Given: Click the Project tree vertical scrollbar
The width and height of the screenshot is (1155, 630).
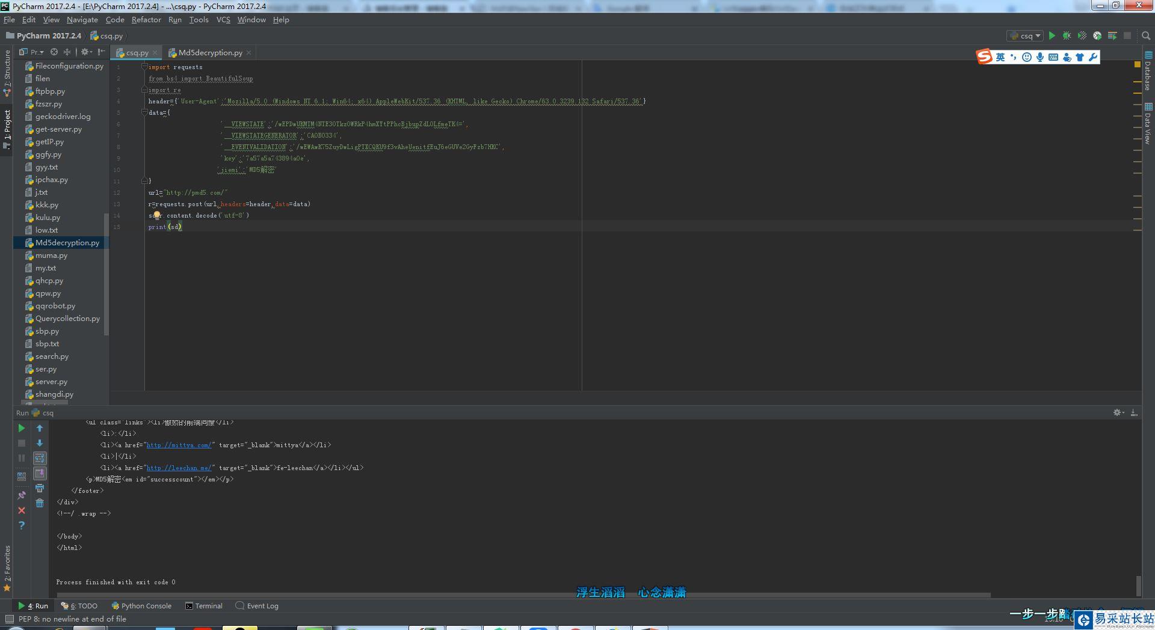Looking at the screenshot, I should tap(106, 274).
